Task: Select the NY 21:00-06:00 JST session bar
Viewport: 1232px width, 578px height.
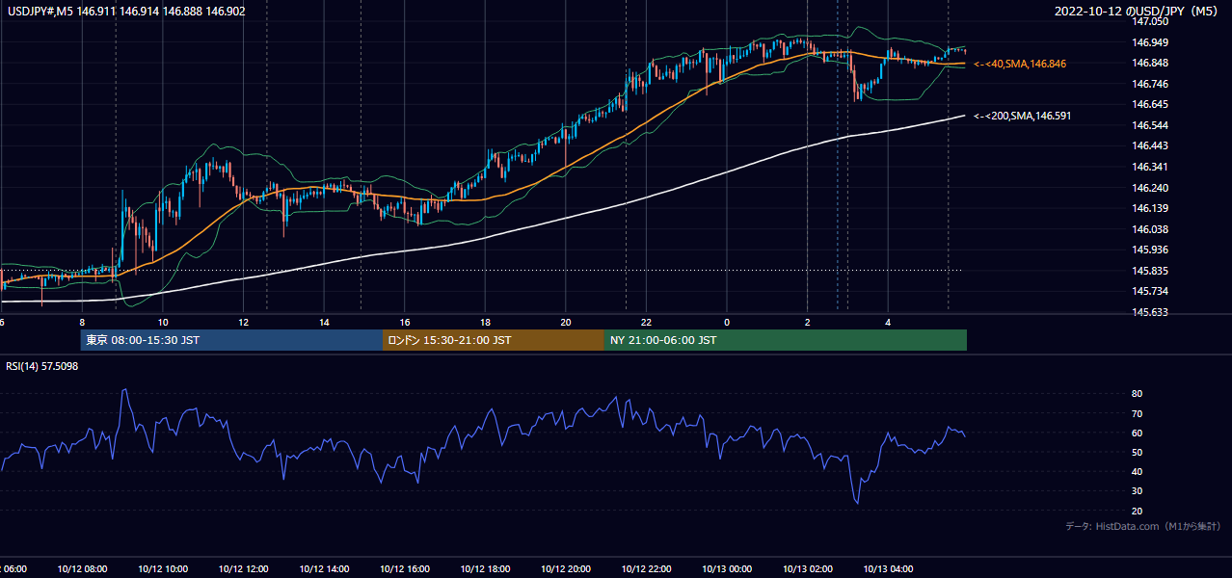Action: (786, 340)
